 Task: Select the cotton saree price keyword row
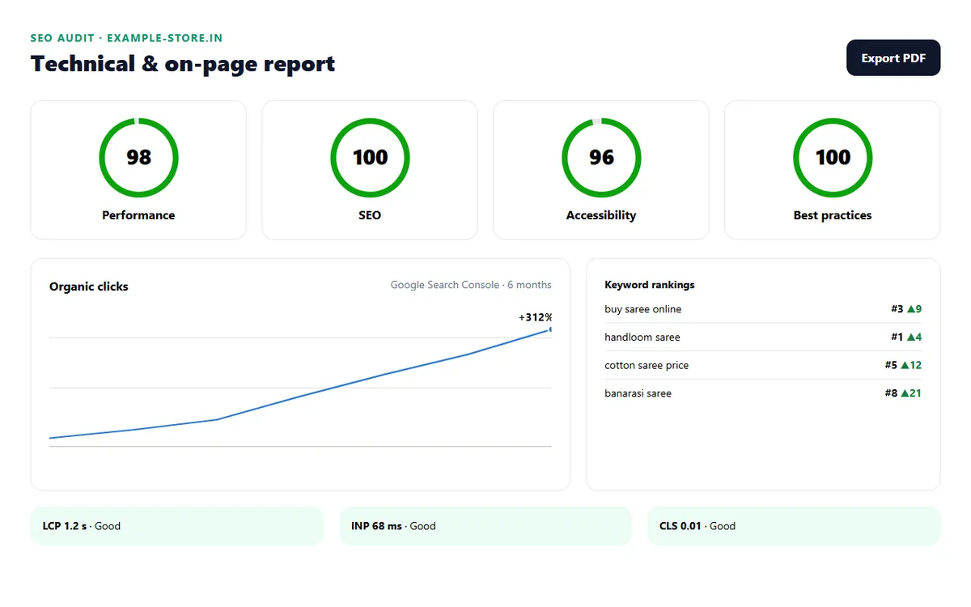point(763,365)
